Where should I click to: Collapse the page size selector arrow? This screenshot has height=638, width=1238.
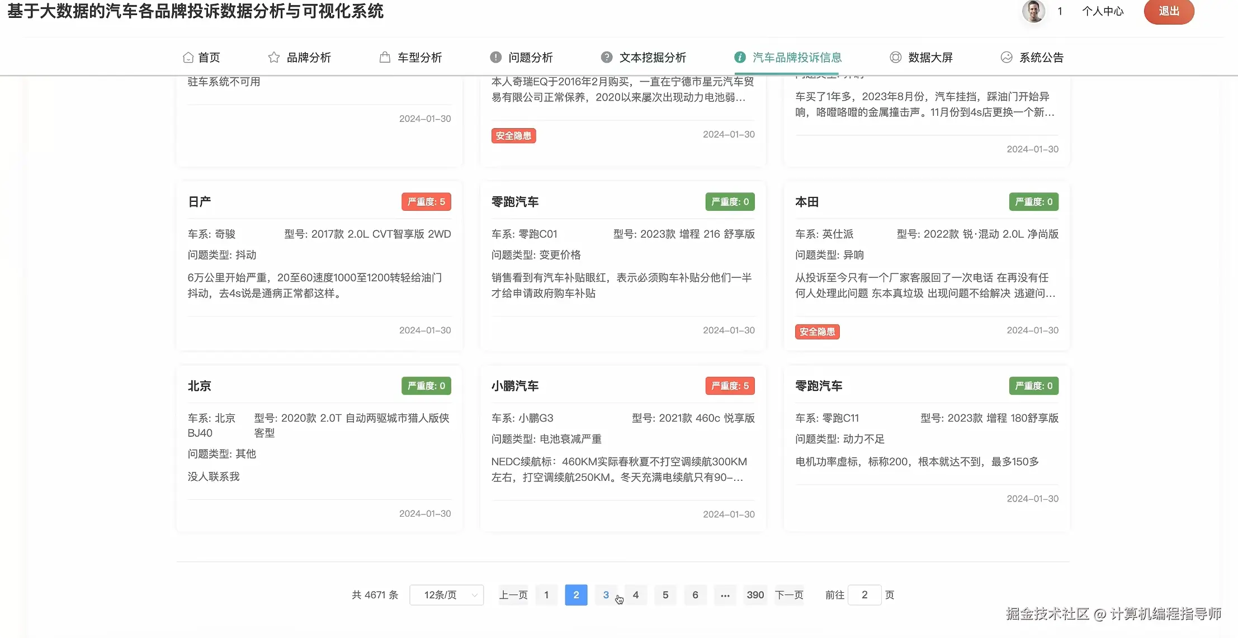point(475,595)
